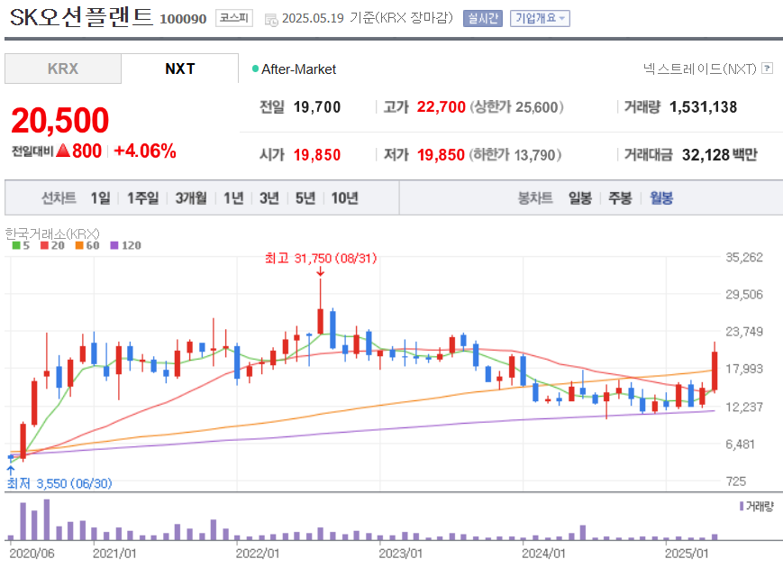Screen dimensions: 783x577
Task: Click the purple 120-day moving average legend swatch
Action: pyautogui.click(x=114, y=245)
